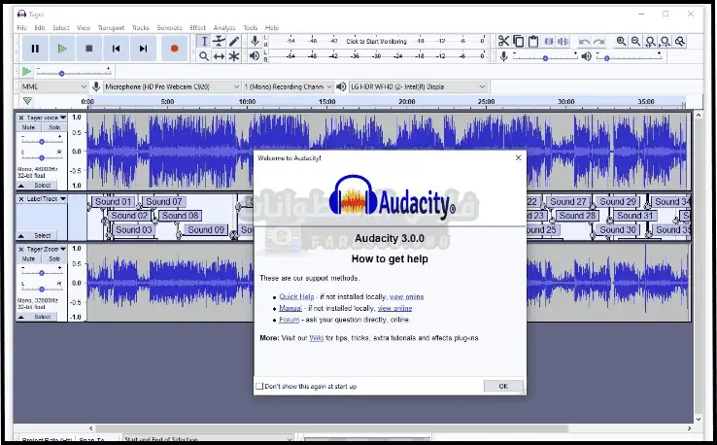Click the Stop playback button
717x445 pixels.
(88, 48)
